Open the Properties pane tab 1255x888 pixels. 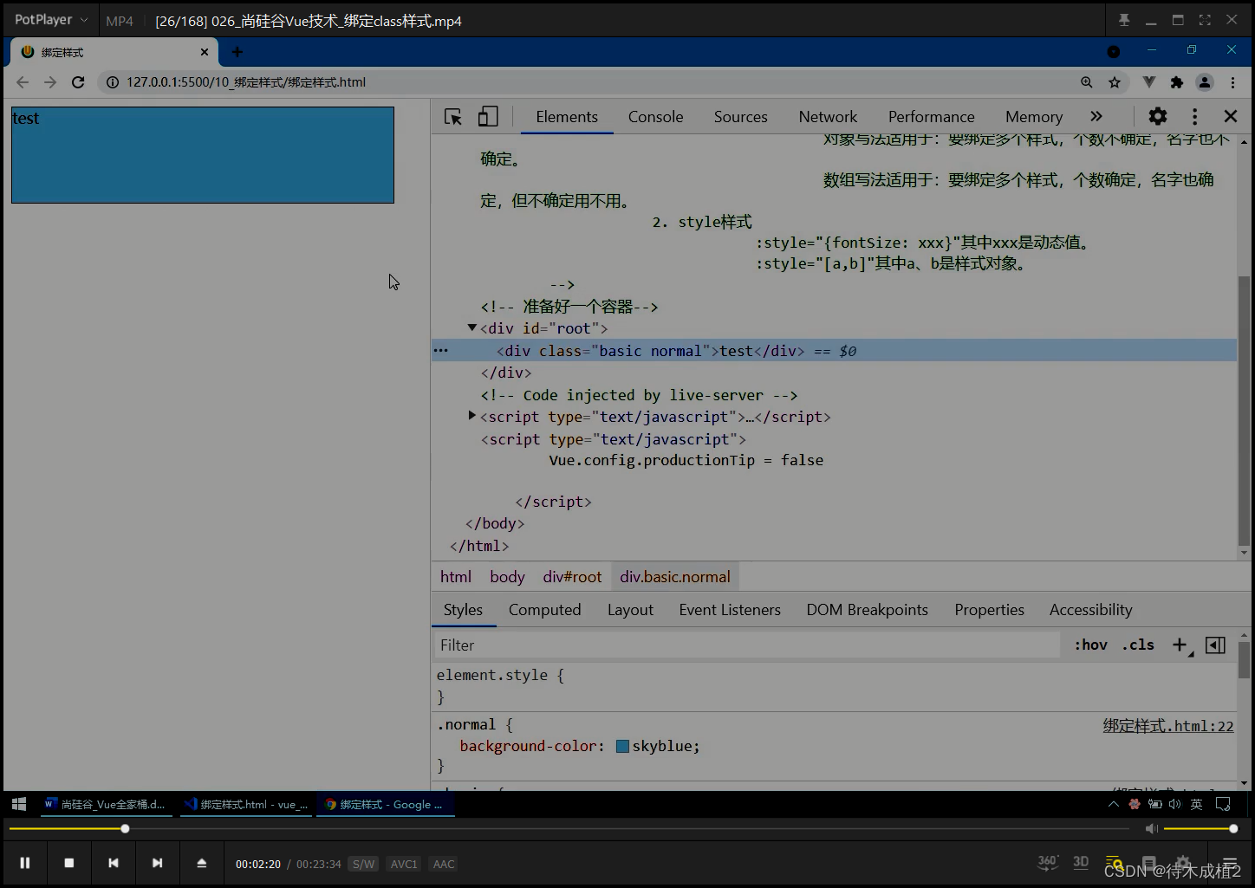989,610
